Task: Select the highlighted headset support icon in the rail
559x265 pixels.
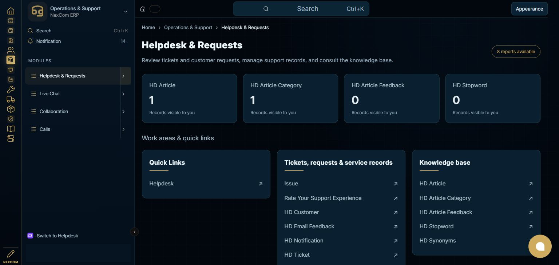Action: coord(11,60)
